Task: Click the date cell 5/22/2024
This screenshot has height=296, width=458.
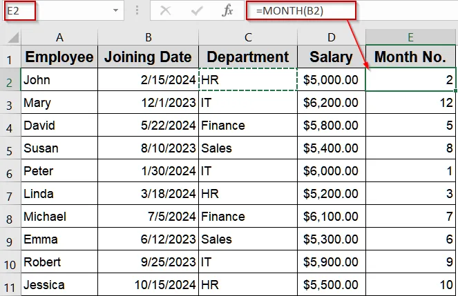Action: 148,125
